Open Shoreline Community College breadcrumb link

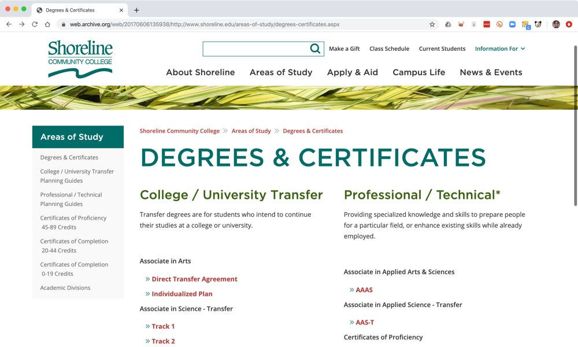(x=180, y=131)
